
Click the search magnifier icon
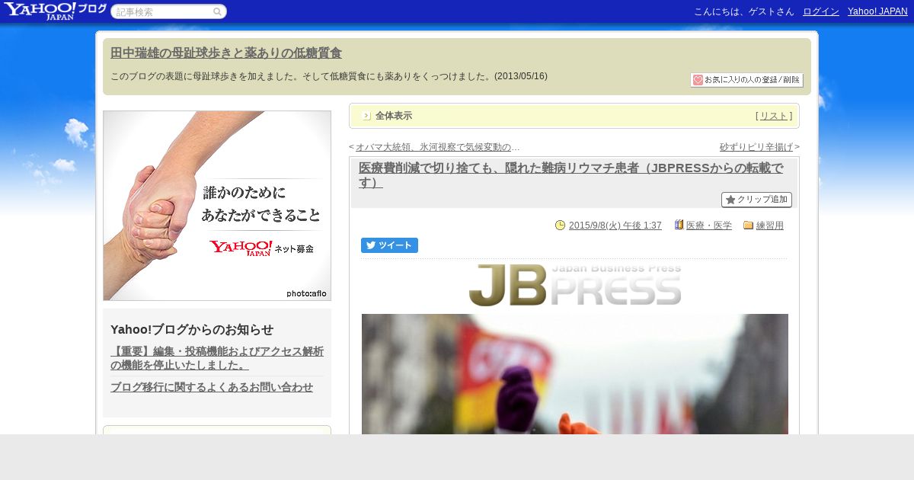pos(217,11)
